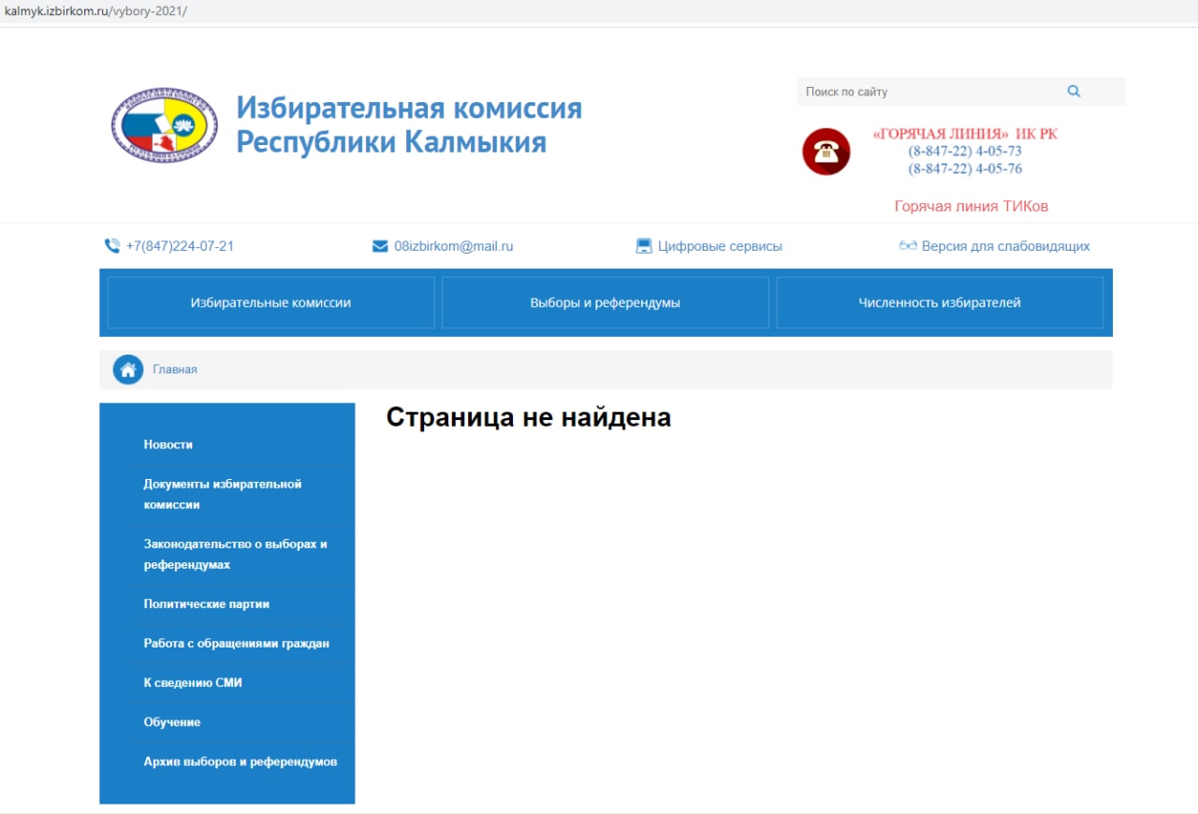Click the red telephone hotline icon
1198x814 pixels.
coord(826,152)
